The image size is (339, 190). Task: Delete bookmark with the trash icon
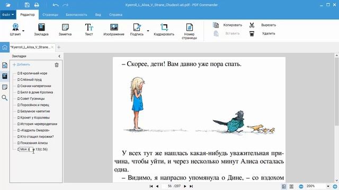click(57, 65)
